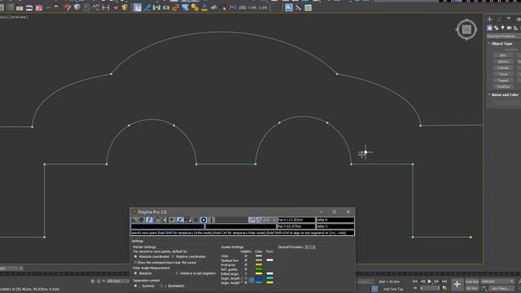
Task: Click the Cylinder primitive button
Action: (503, 68)
